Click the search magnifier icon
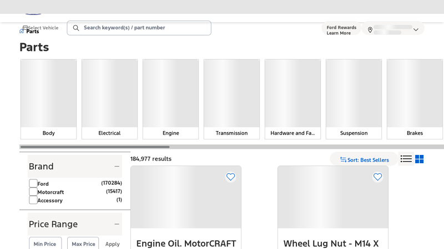Screen dimensions: 444x249 tap(76, 28)
